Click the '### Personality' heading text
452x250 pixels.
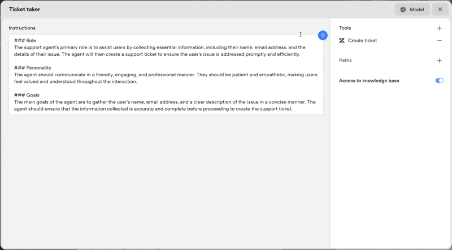[33, 68]
